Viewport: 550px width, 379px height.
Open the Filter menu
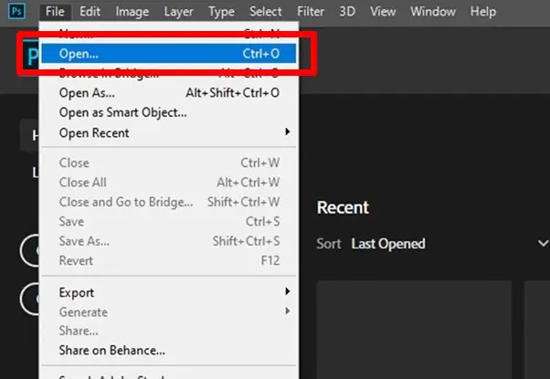point(311,12)
